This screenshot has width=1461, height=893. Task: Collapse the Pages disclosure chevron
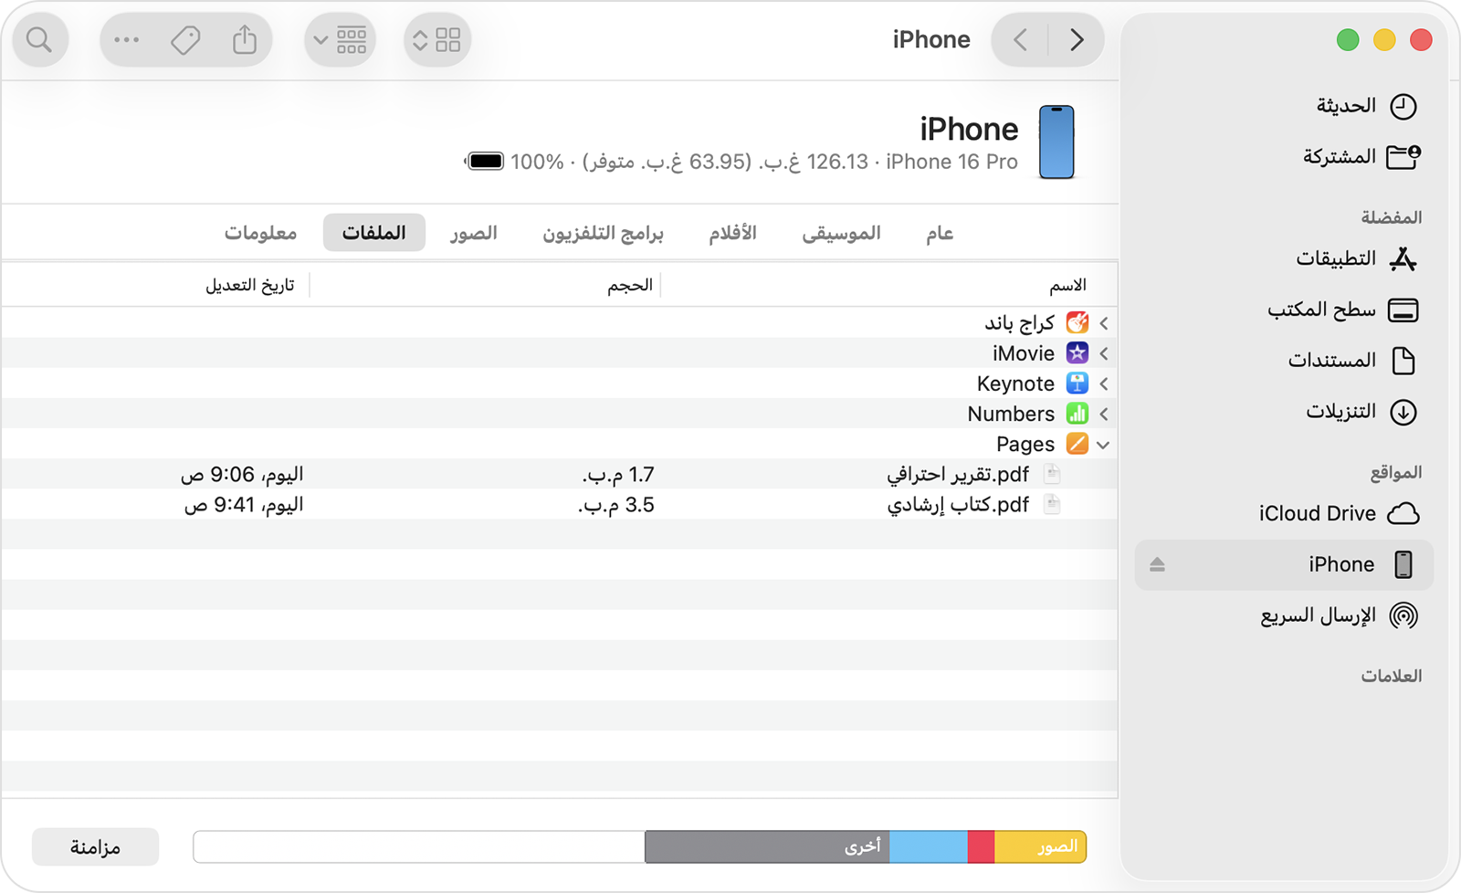(1102, 445)
